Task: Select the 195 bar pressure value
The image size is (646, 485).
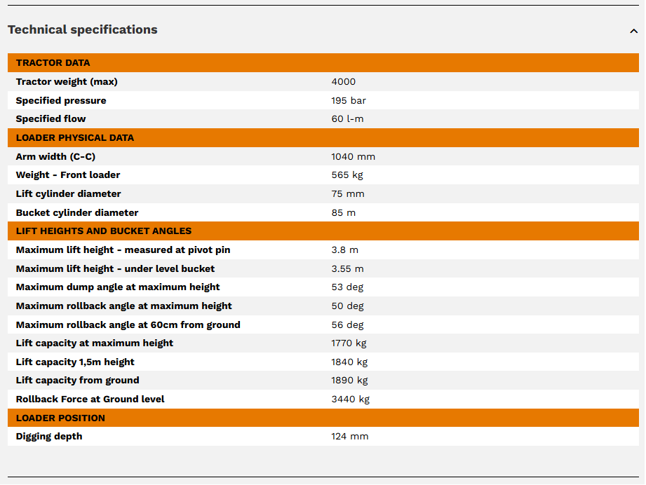Action: [349, 101]
